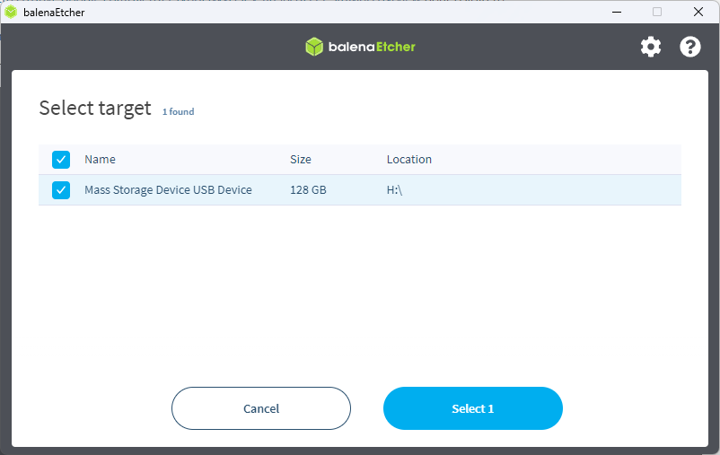Click the H:\ location value

pos(394,190)
